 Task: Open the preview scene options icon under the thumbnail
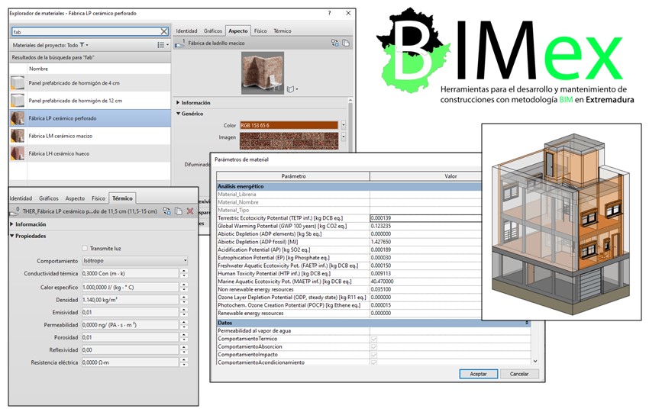[292, 89]
